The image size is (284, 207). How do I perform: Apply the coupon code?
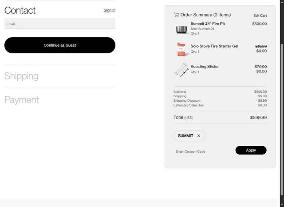(251, 150)
